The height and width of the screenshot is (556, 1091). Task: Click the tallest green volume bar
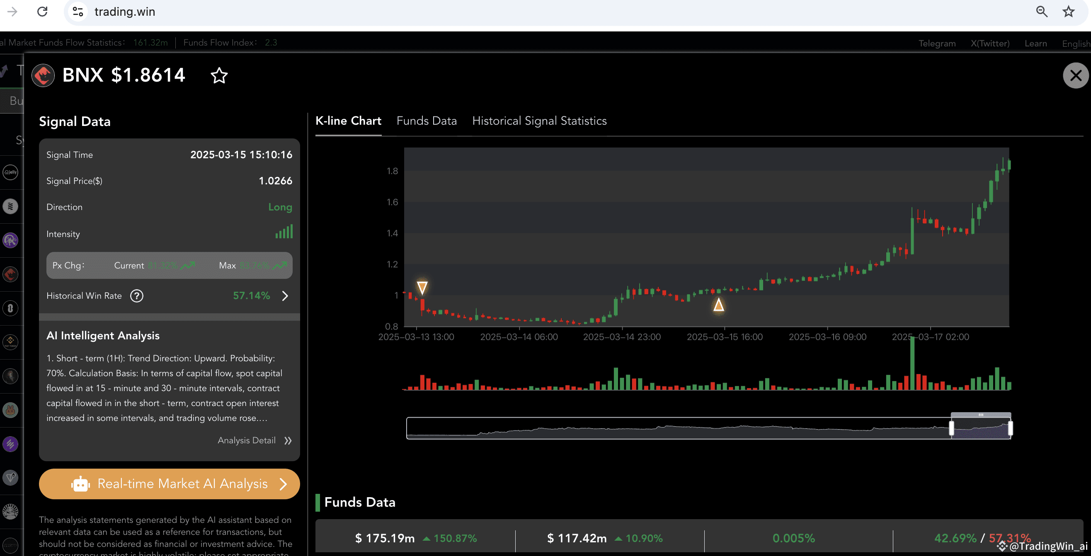tap(912, 363)
